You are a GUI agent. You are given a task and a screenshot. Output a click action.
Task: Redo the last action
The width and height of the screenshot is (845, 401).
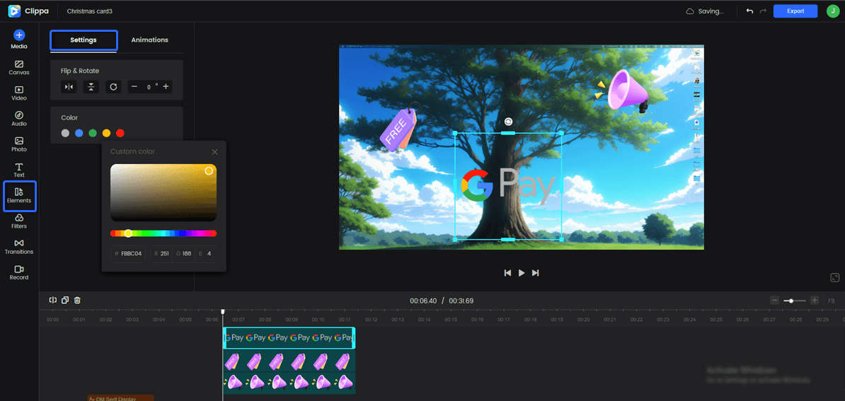point(763,11)
